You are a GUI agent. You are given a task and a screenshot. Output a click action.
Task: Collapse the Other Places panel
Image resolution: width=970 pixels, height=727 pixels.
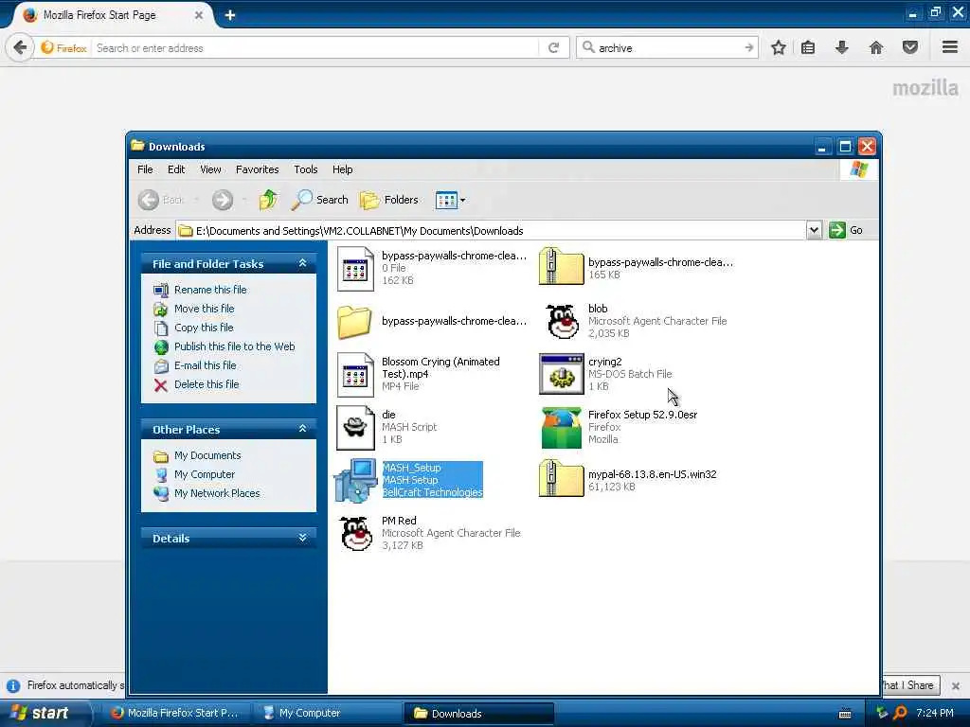302,429
